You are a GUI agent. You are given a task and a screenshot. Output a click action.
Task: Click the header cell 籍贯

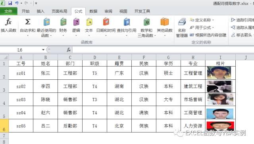119,63
